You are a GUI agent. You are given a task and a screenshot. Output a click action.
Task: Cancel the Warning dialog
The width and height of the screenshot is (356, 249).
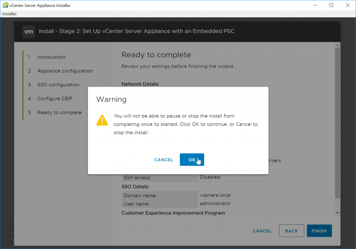(164, 160)
